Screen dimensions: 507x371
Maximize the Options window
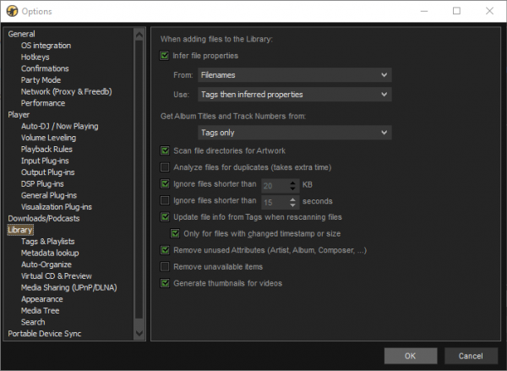coord(456,11)
